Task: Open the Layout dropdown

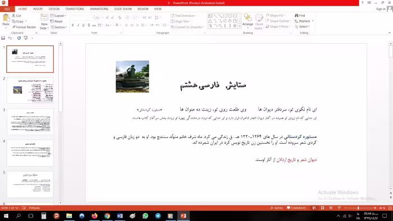Action: click(x=58, y=16)
